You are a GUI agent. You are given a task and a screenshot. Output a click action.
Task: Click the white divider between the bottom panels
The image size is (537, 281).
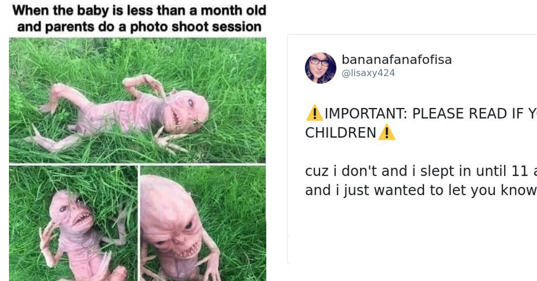click(140, 223)
